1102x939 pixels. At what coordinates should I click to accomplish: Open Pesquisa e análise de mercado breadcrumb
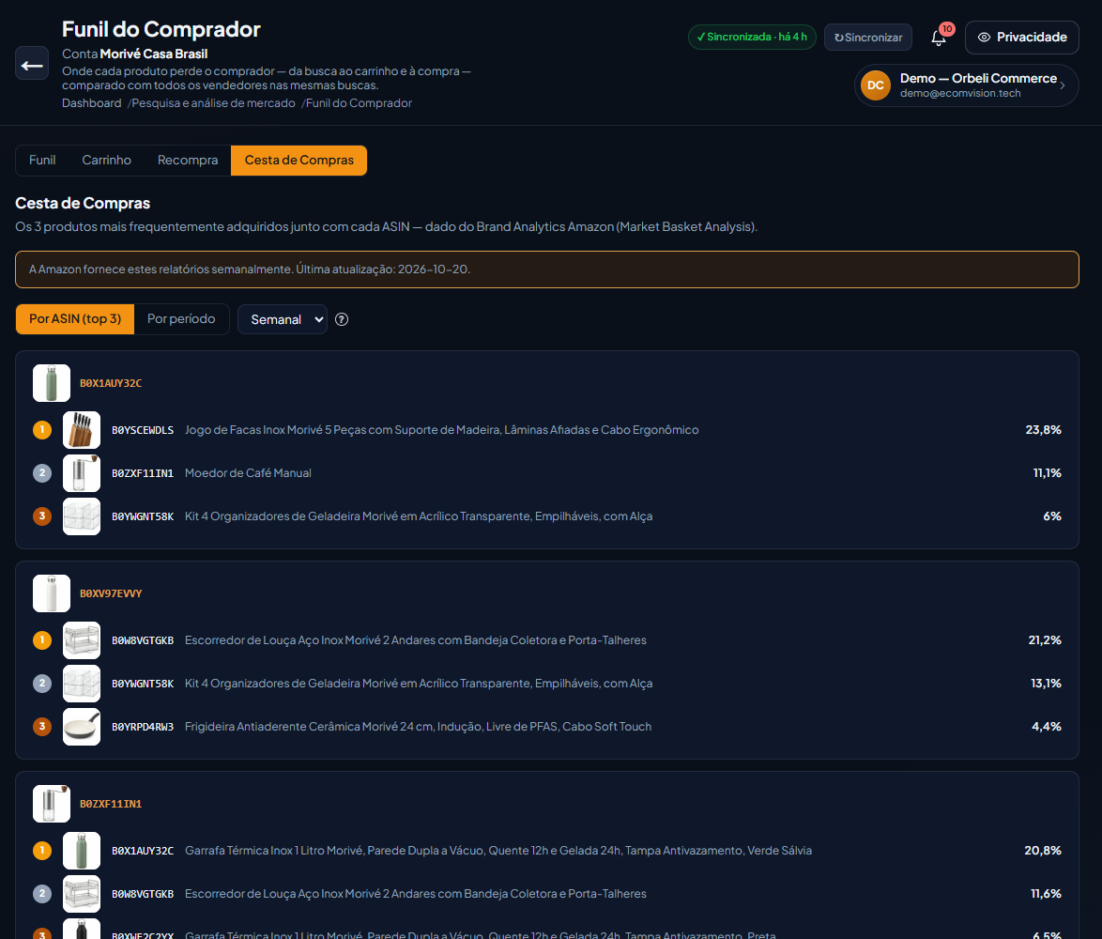[214, 103]
